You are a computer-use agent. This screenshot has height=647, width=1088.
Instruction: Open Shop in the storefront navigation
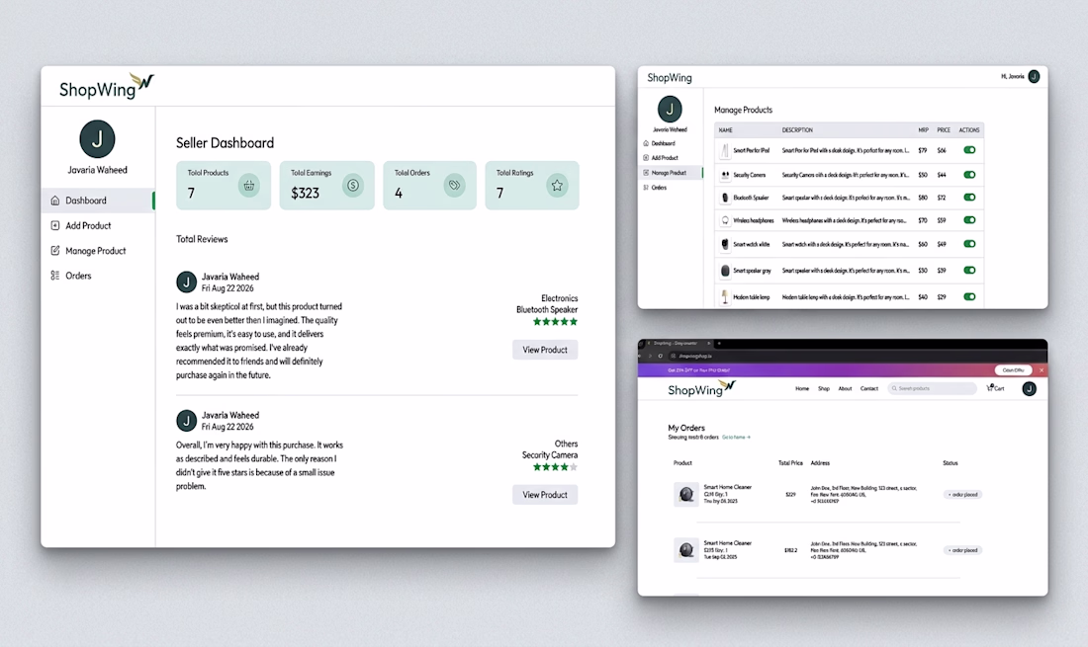point(824,388)
